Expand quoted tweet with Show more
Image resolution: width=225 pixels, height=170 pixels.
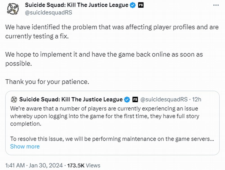tap(25, 146)
